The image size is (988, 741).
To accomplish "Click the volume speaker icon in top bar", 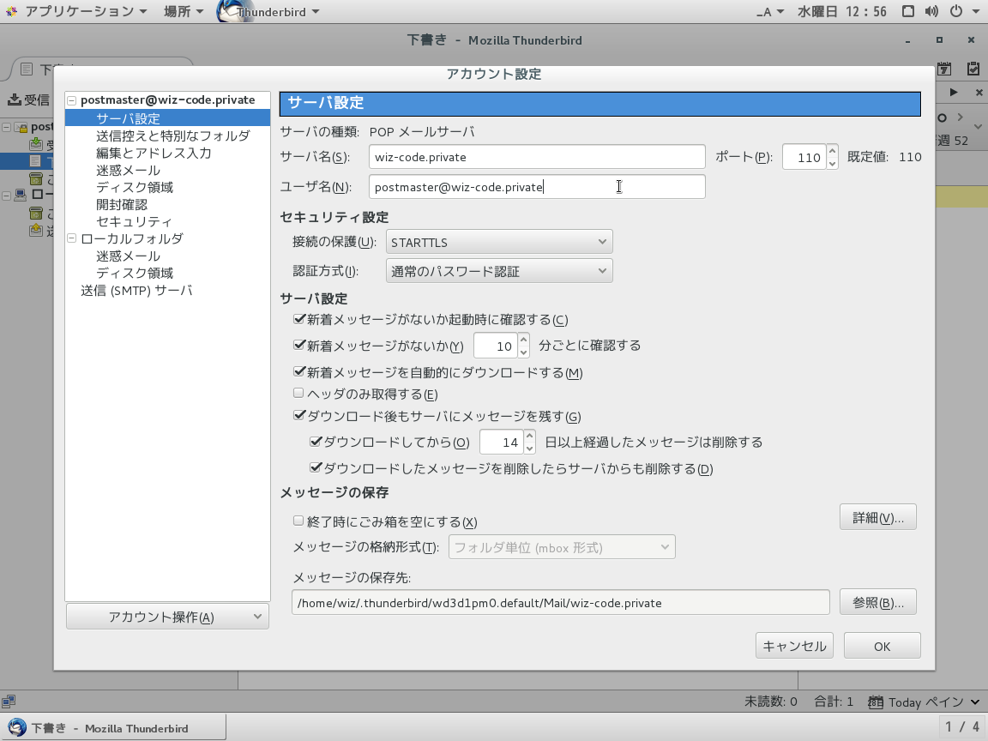I will tap(932, 11).
